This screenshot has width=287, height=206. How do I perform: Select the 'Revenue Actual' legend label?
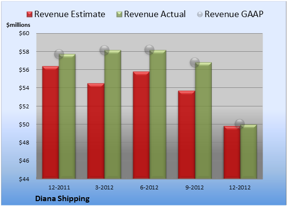point(155,14)
